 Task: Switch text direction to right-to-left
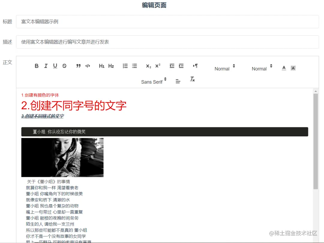[x=195, y=66]
